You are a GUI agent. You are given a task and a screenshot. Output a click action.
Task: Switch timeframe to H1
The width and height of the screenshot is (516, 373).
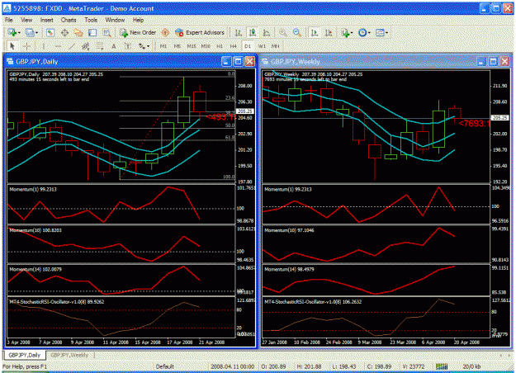point(220,46)
